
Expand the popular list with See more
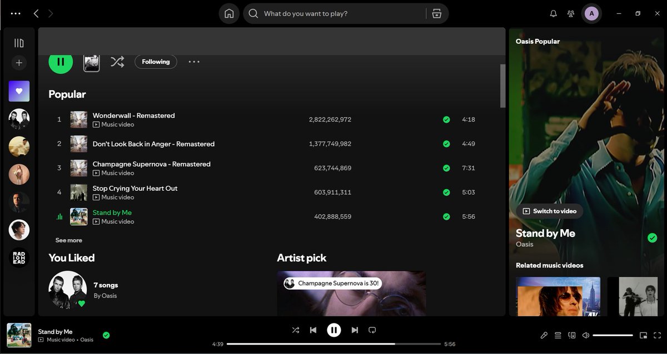pyautogui.click(x=68, y=240)
